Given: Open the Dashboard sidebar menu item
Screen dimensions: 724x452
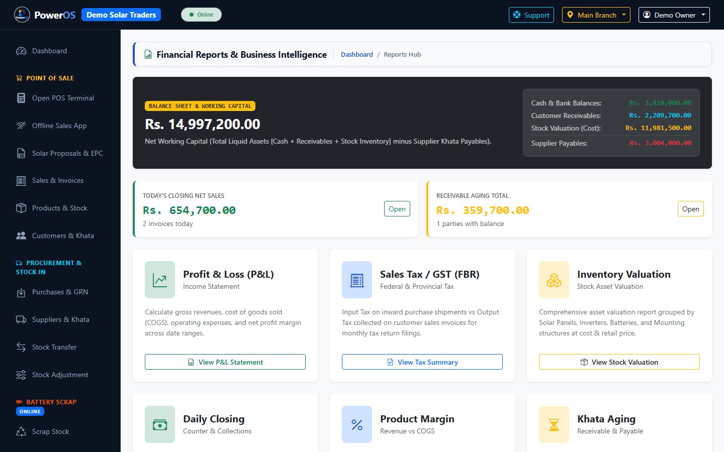Looking at the screenshot, I should (x=60, y=51).
